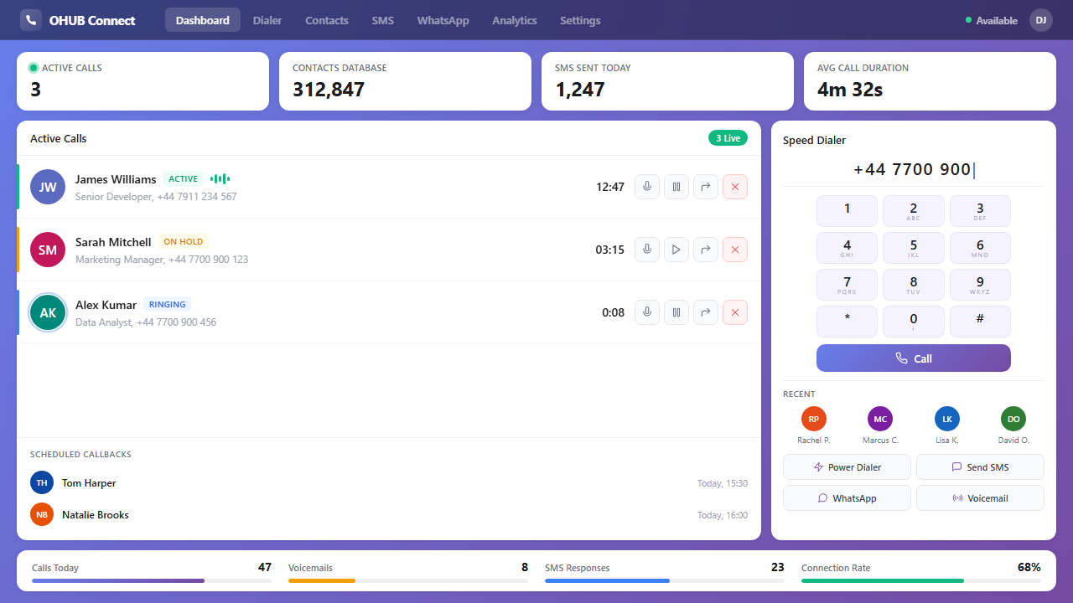Image resolution: width=1073 pixels, height=603 pixels.
Task: Open the Analytics tab
Action: point(515,20)
